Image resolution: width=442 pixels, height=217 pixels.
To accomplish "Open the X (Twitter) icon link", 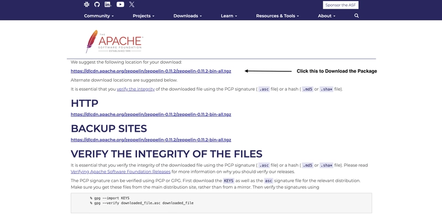I will (131, 4).
